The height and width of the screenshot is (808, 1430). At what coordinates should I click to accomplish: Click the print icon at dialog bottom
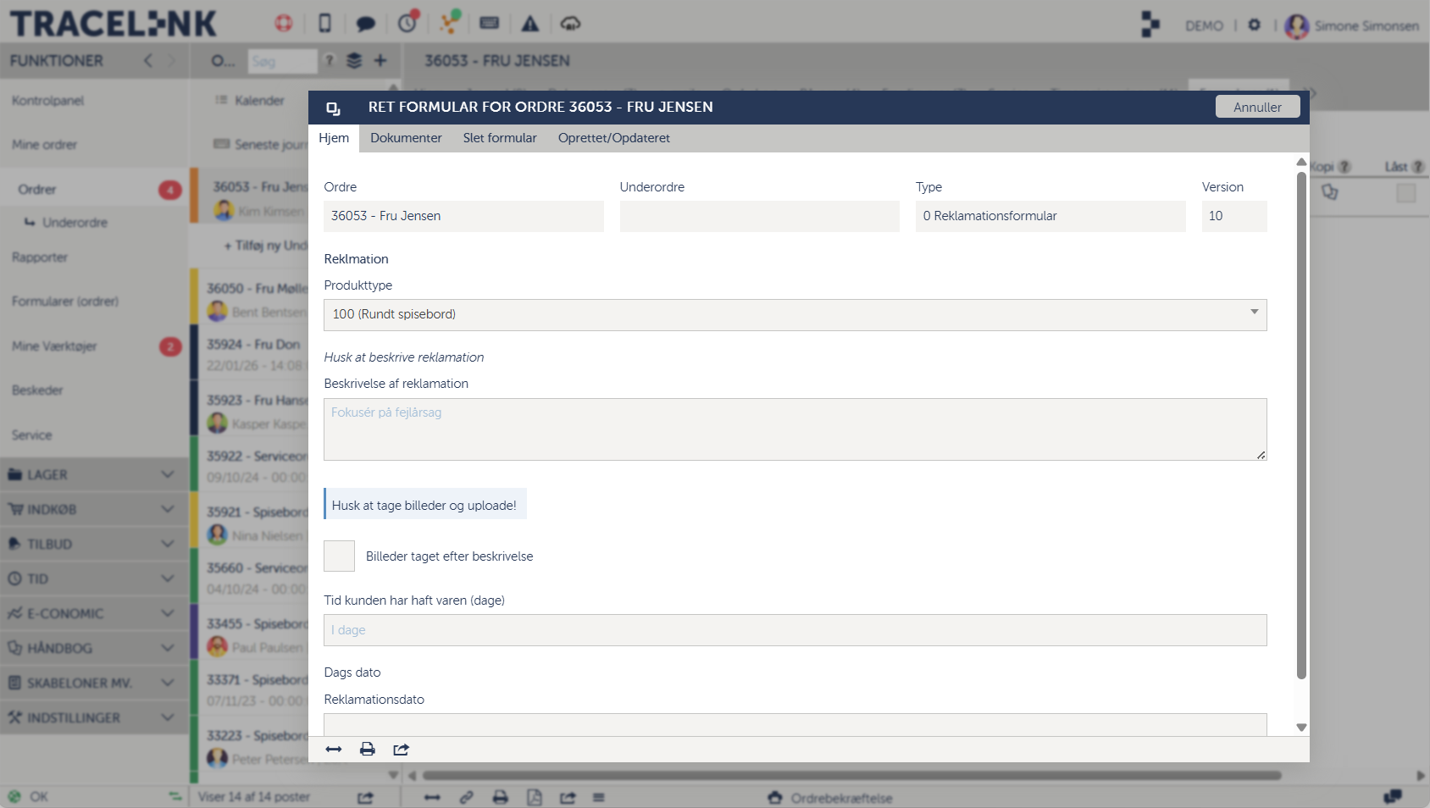pyautogui.click(x=367, y=750)
